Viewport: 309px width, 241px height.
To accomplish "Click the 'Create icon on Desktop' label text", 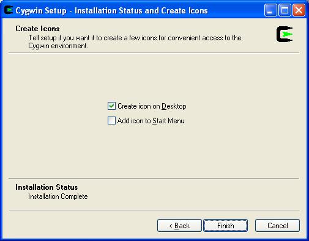I will (x=152, y=106).
